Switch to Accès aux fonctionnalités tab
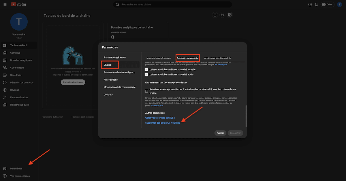Viewport: 346px width, 181px height. (218, 58)
